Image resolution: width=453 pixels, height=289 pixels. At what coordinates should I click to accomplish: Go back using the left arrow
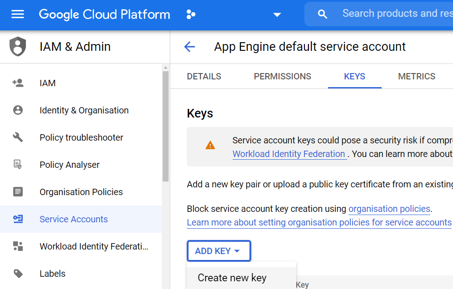pos(190,47)
